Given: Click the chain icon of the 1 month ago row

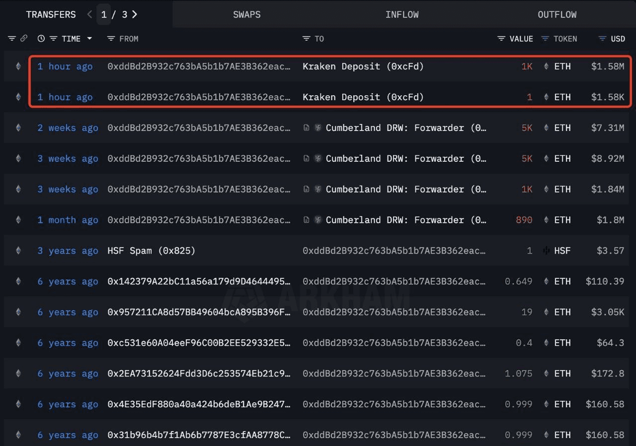Looking at the screenshot, I should click(18, 220).
